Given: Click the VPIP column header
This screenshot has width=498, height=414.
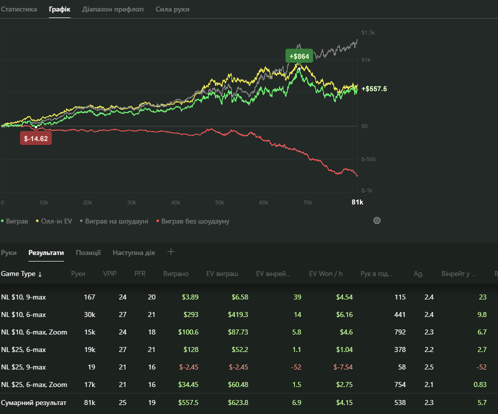Looking at the screenshot, I should tap(109, 274).
